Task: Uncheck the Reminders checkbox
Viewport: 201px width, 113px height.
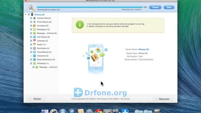Action: click(x=31, y=48)
